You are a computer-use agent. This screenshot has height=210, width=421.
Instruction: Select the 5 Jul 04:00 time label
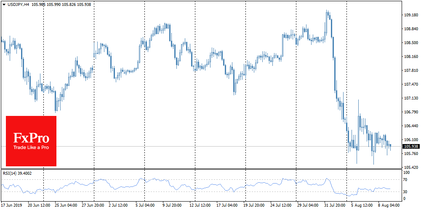click(145, 206)
